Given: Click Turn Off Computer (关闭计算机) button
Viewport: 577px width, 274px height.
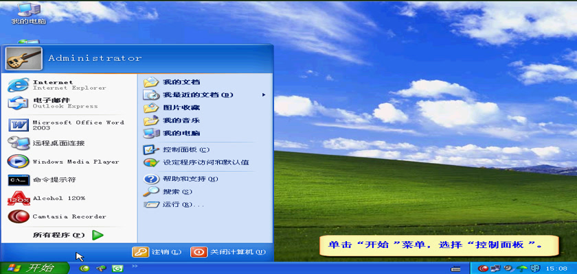Looking at the screenshot, I should click(228, 252).
